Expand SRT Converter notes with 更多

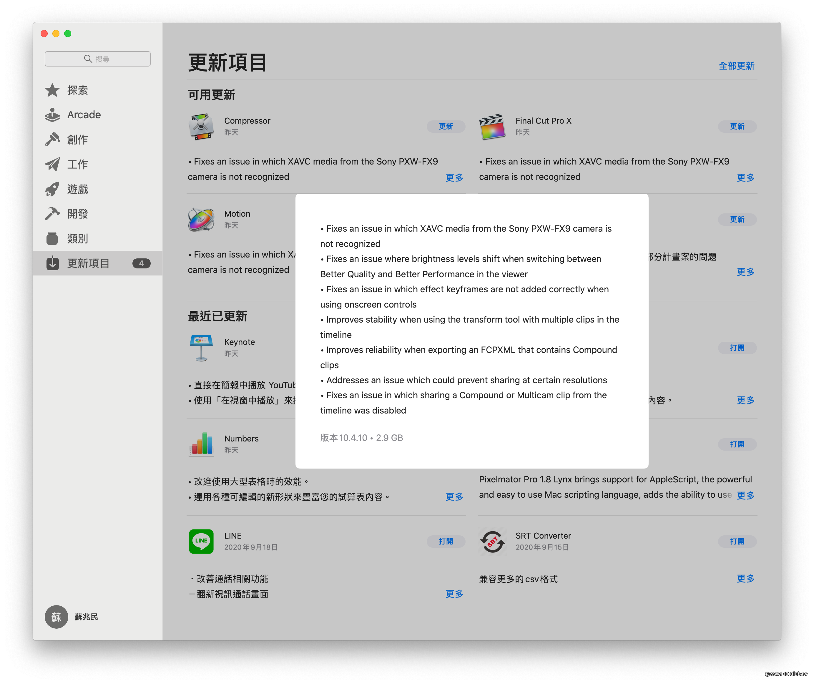pos(745,579)
